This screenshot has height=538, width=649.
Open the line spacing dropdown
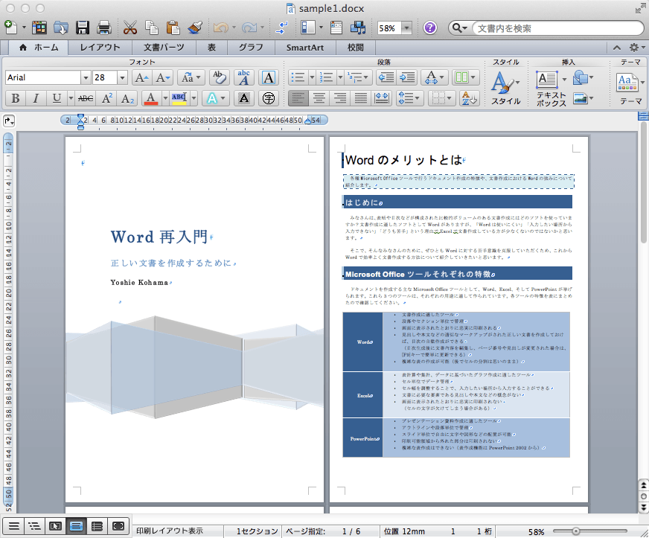pyautogui.click(x=409, y=98)
